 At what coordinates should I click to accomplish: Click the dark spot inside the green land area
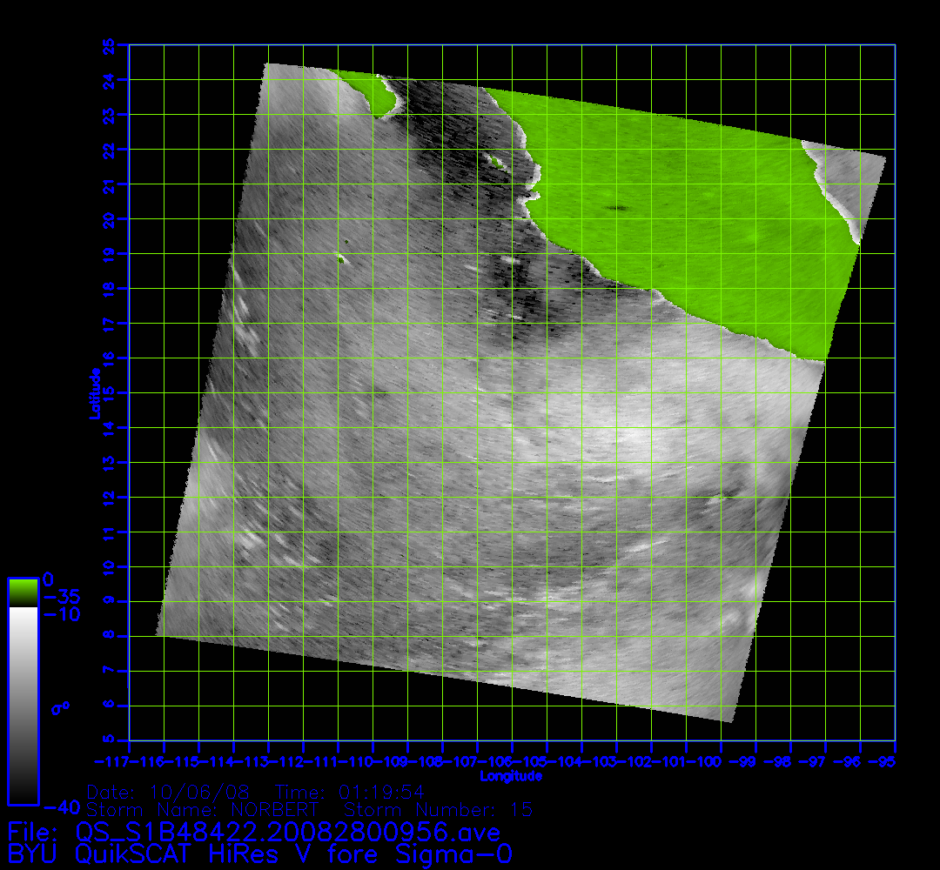pyautogui.click(x=619, y=208)
